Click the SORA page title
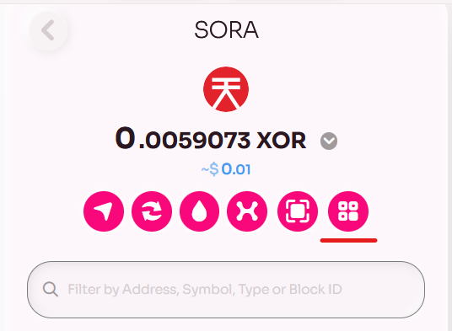Image resolution: width=452 pixels, height=331 pixels. [226, 30]
